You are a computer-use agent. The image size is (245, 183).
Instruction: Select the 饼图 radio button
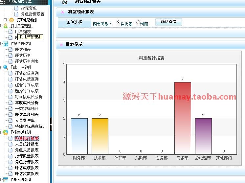click(x=138, y=22)
